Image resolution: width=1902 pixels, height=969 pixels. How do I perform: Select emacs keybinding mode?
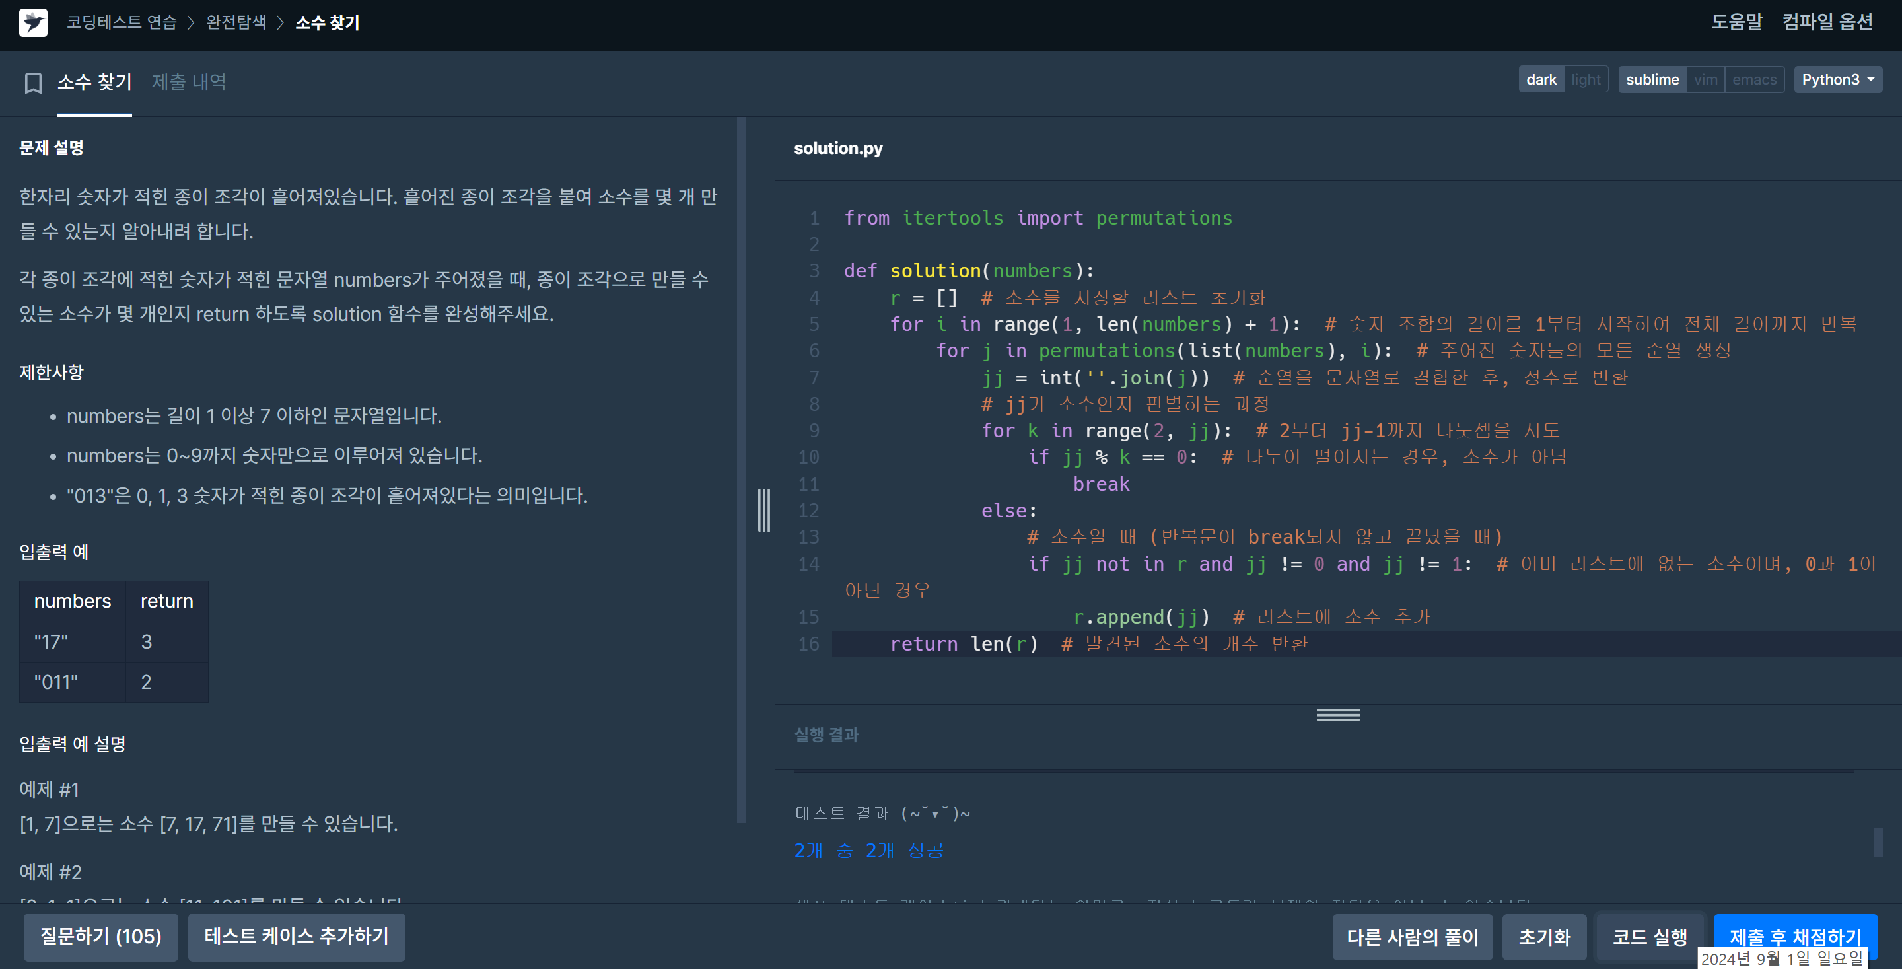[x=1753, y=80]
